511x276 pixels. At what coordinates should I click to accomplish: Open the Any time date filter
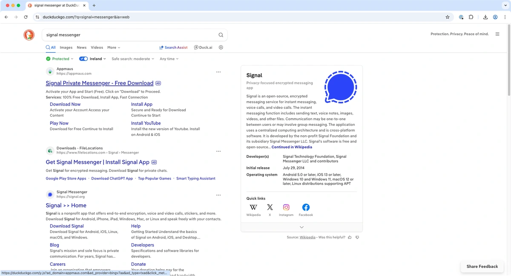pos(169,59)
